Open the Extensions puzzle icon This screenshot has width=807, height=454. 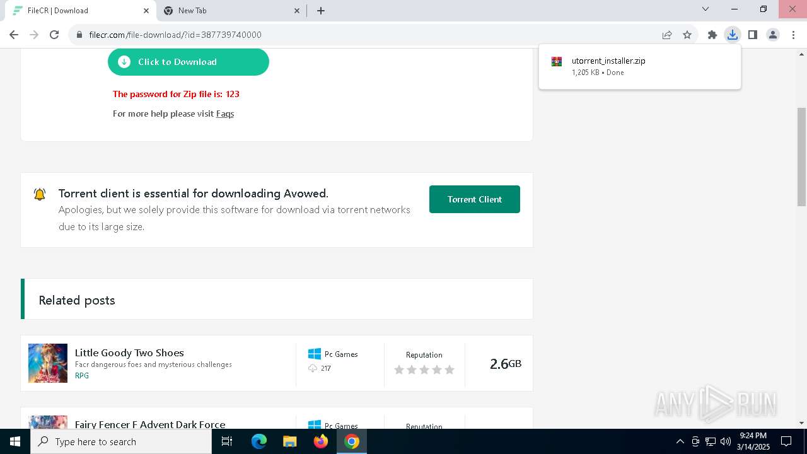712,35
